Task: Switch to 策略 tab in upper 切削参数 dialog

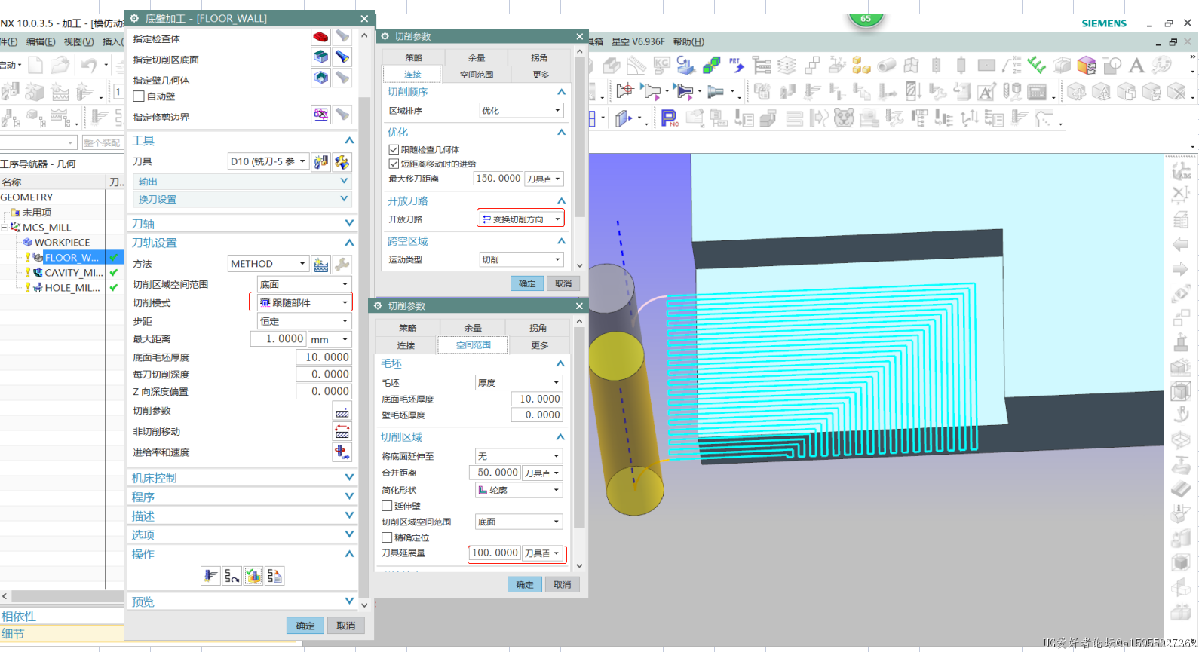Action: tap(413, 57)
